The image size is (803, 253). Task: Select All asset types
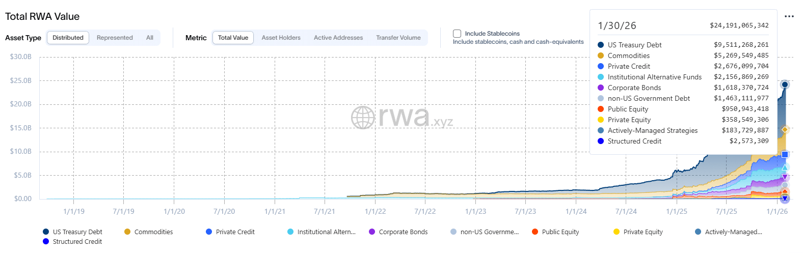click(150, 38)
